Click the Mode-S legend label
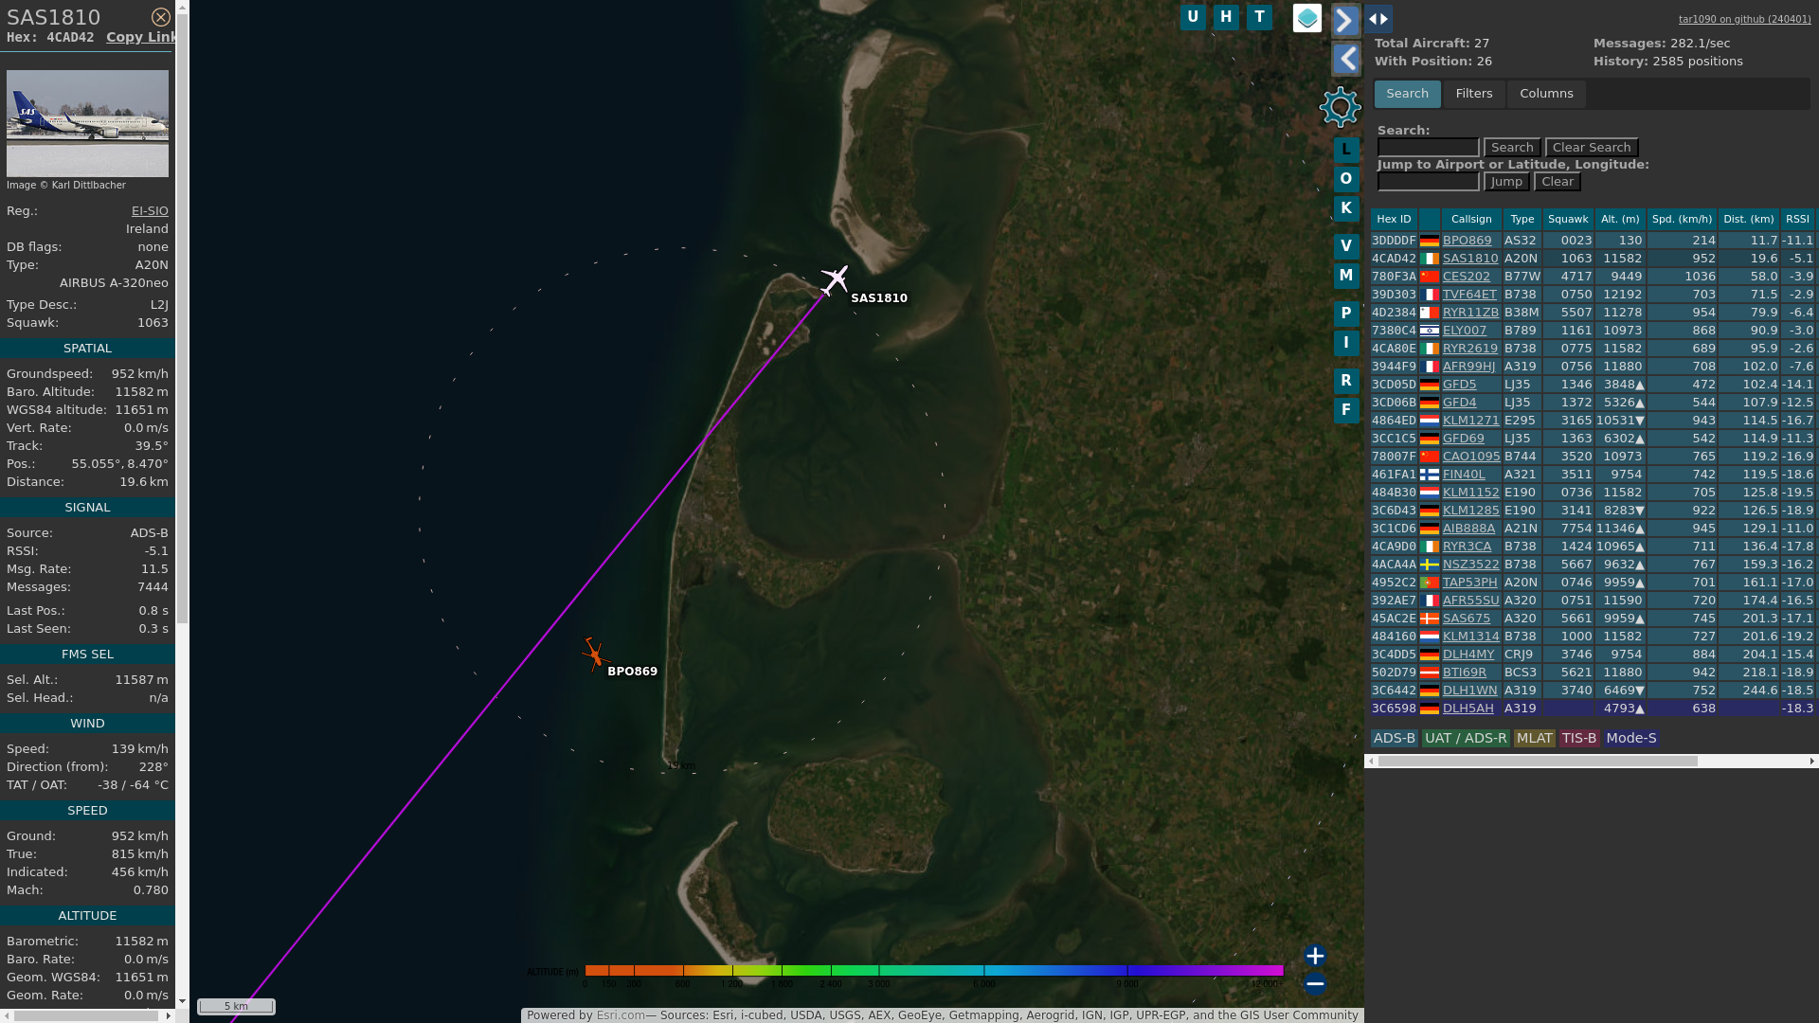Screen dimensions: 1819x1023 click(x=1630, y=738)
